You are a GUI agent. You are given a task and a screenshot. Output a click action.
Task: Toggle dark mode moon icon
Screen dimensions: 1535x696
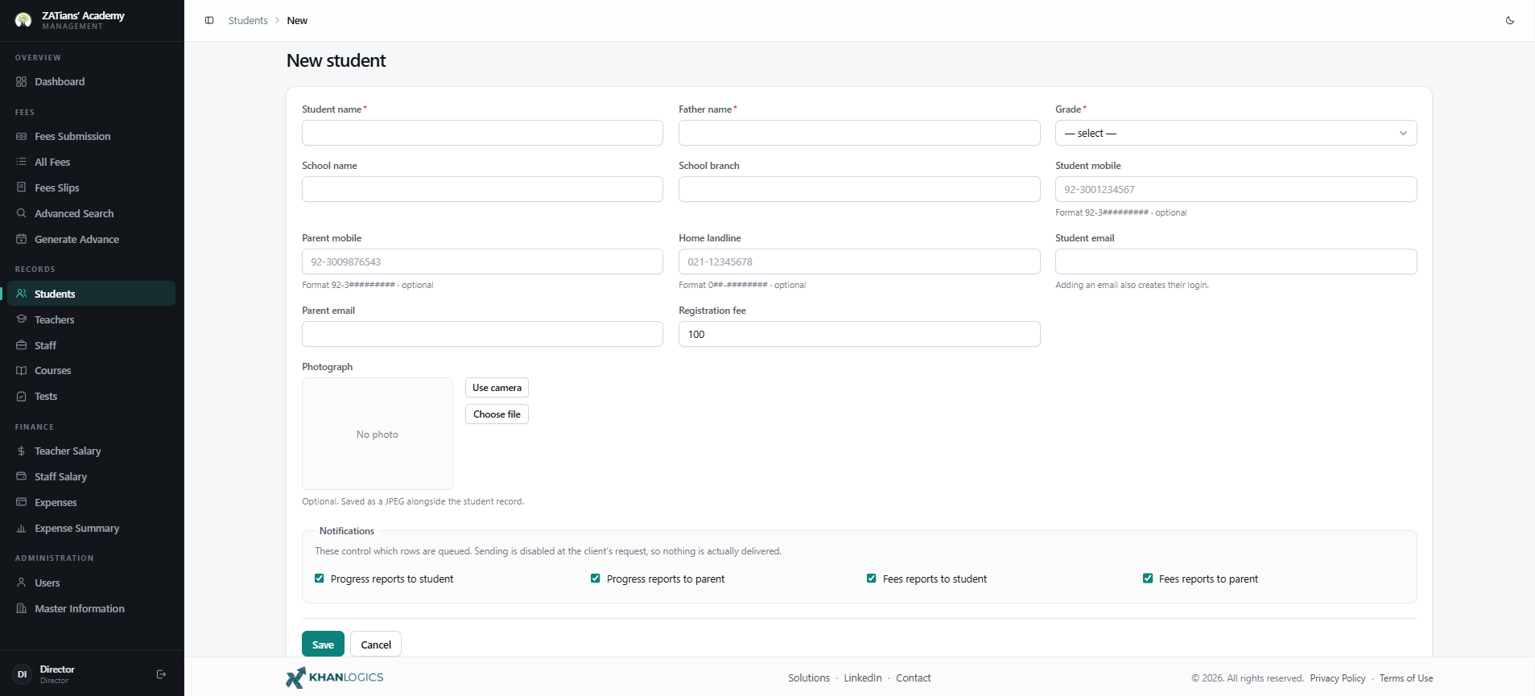[x=1510, y=21]
